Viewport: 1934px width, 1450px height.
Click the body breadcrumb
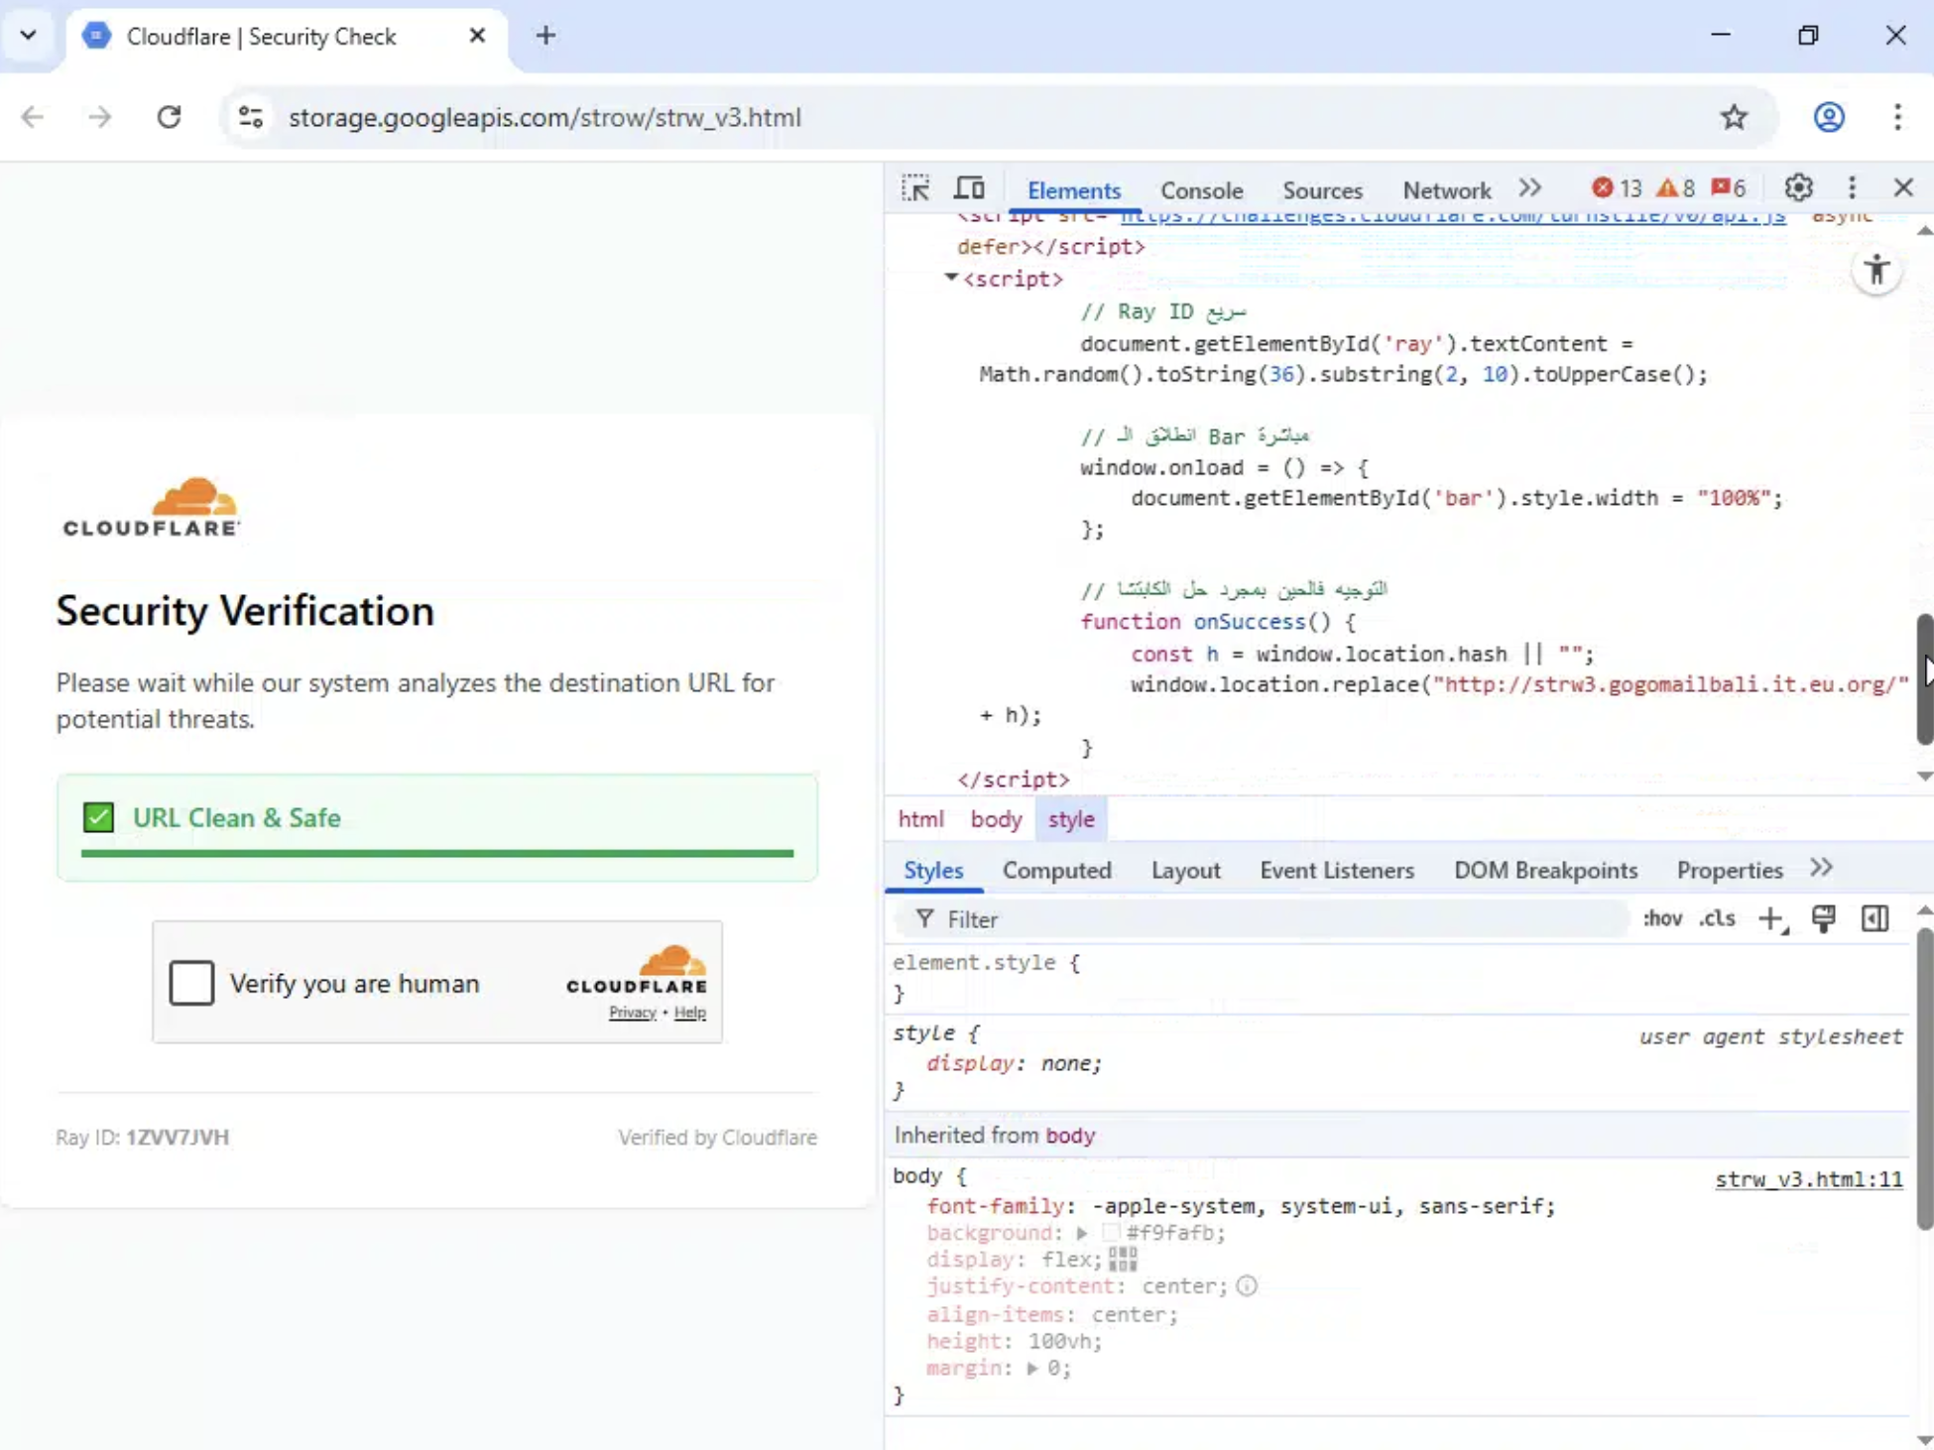tap(996, 819)
